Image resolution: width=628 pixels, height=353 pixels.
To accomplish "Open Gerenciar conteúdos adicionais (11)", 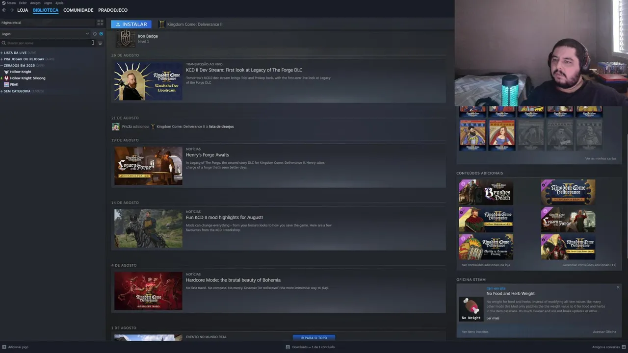I will [x=589, y=265].
